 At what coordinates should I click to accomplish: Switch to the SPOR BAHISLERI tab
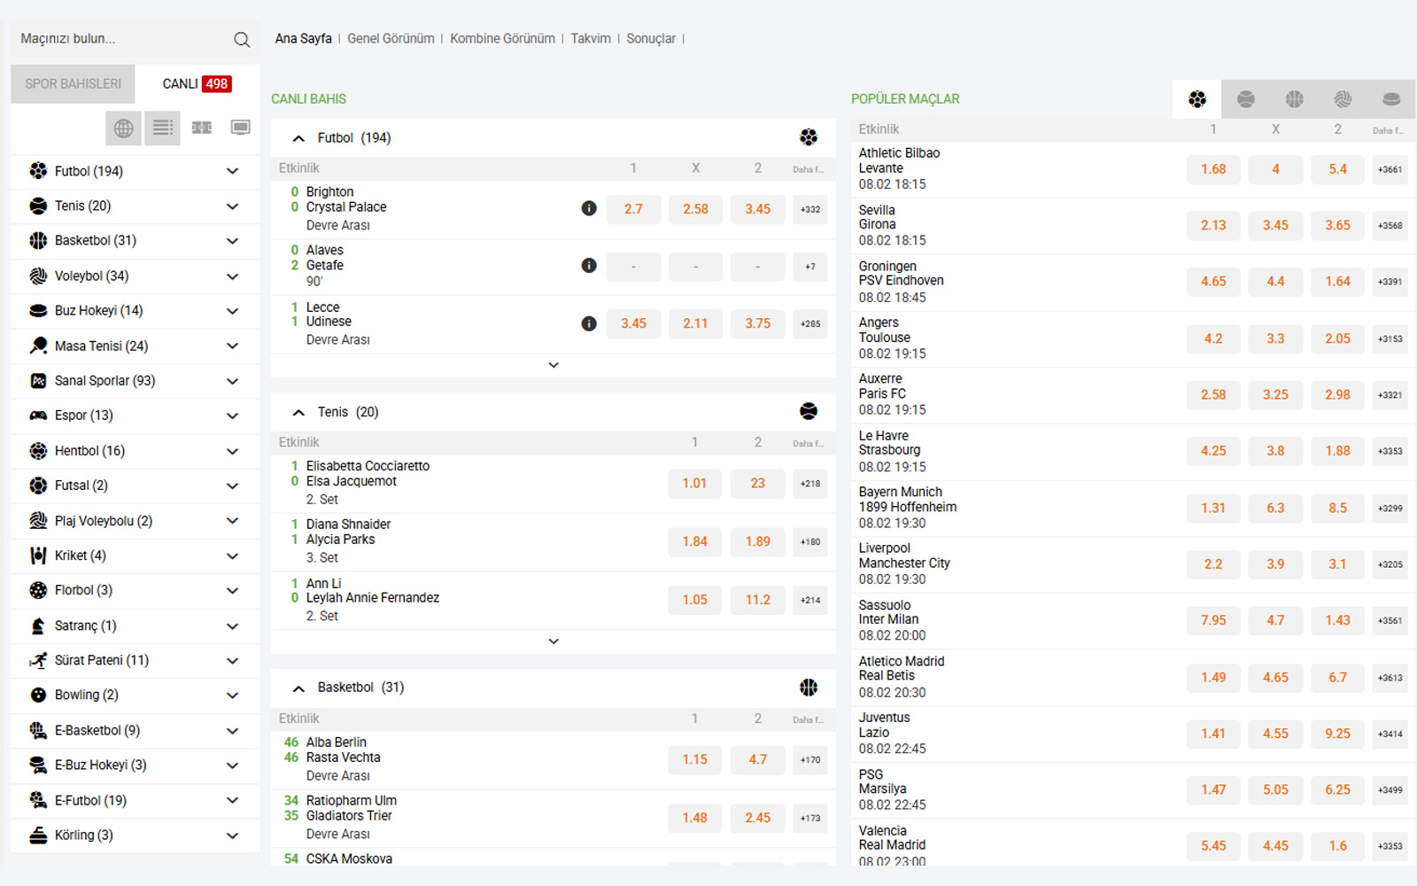coord(73,84)
